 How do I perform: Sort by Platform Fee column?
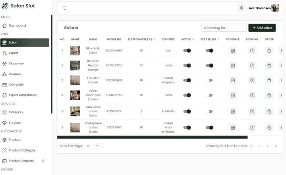point(141,39)
